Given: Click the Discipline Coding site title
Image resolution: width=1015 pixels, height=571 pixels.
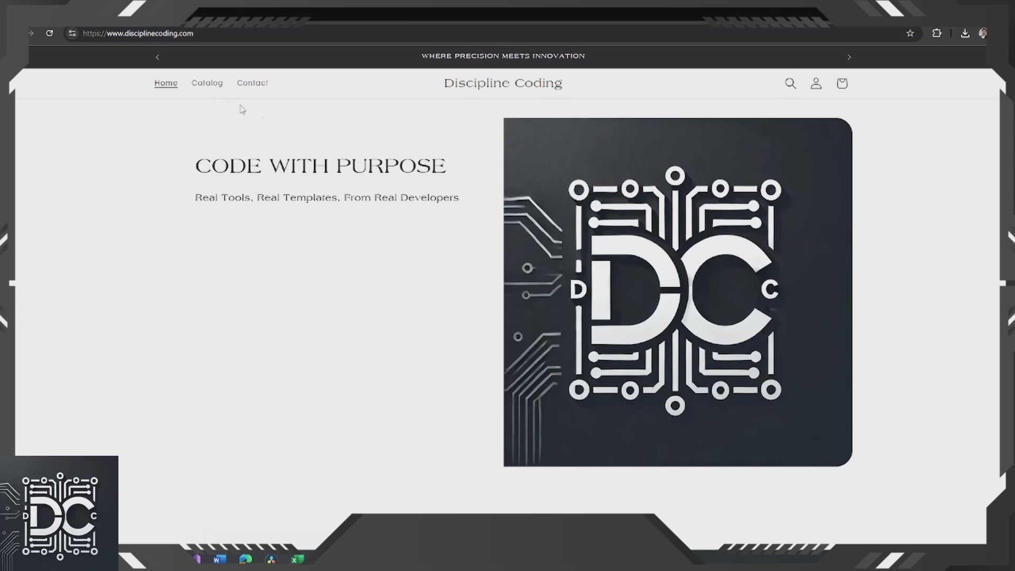Looking at the screenshot, I should tap(503, 83).
